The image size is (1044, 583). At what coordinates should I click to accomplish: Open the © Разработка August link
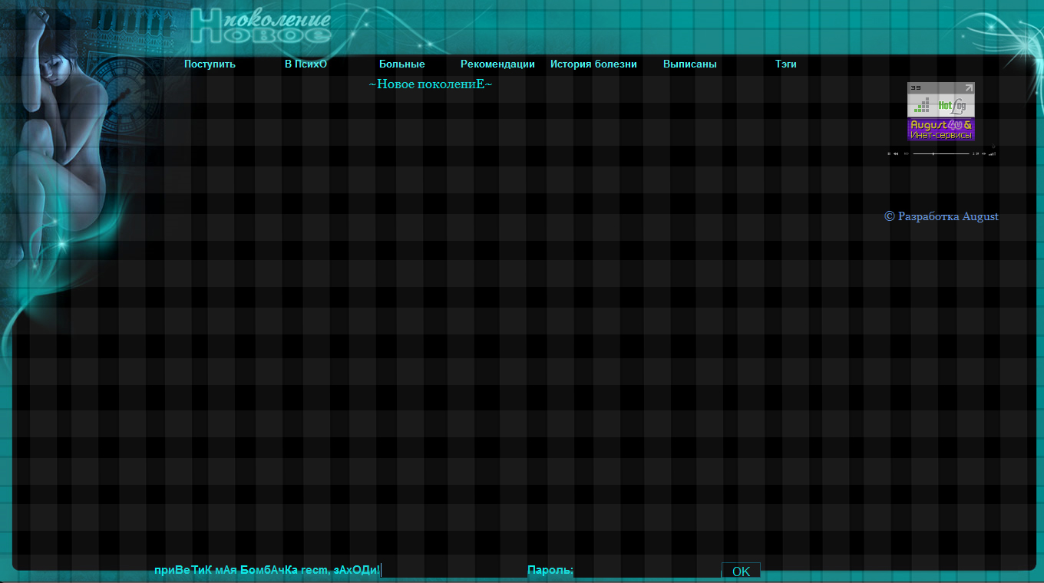click(941, 217)
